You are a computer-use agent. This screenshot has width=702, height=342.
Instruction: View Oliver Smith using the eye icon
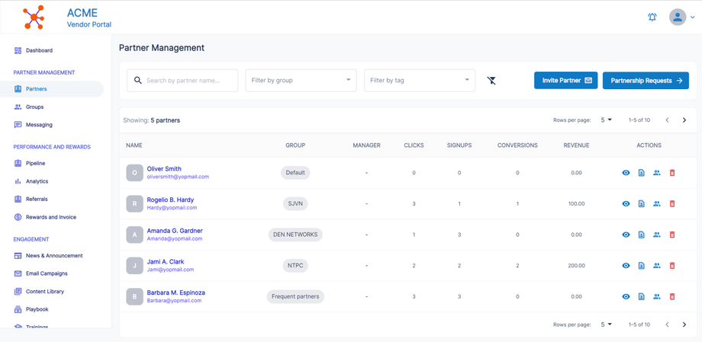pyautogui.click(x=626, y=173)
